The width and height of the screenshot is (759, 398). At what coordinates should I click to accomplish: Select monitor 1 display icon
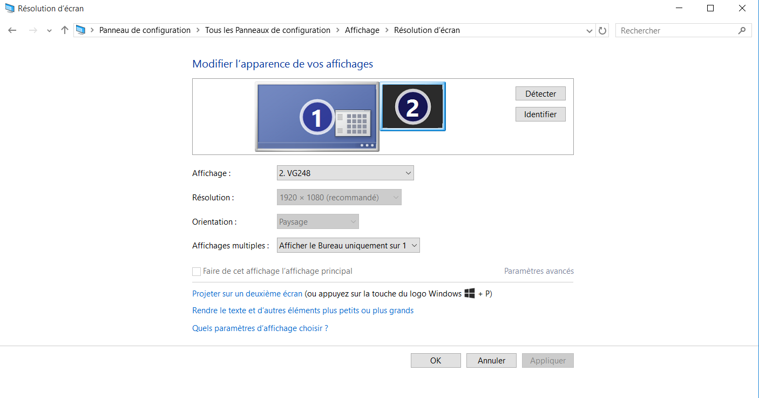(316, 117)
